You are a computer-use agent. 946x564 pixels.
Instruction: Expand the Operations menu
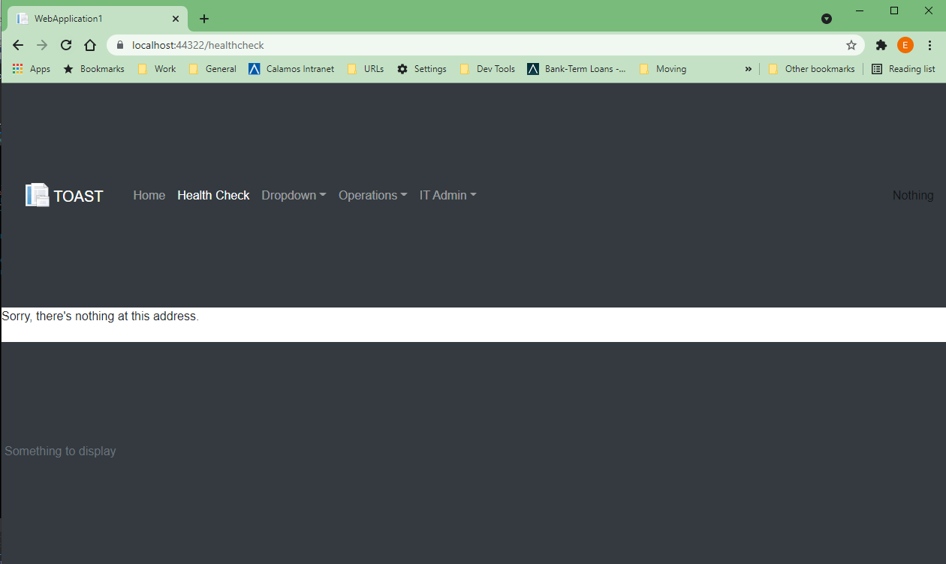pyautogui.click(x=372, y=195)
